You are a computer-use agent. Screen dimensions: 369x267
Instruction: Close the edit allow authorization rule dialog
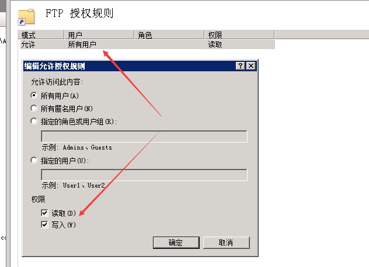click(251, 65)
